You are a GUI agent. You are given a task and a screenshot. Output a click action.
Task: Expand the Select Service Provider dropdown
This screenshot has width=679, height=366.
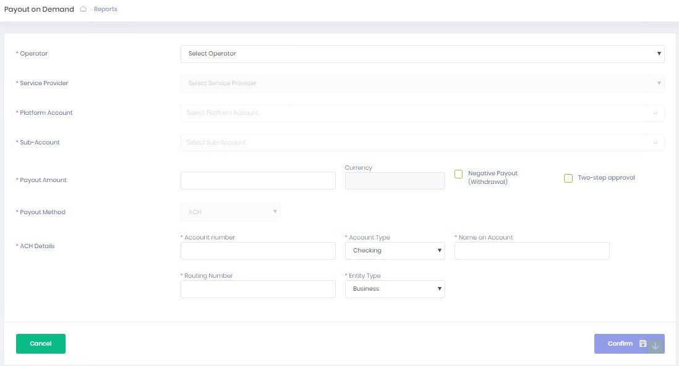pyautogui.click(x=422, y=83)
